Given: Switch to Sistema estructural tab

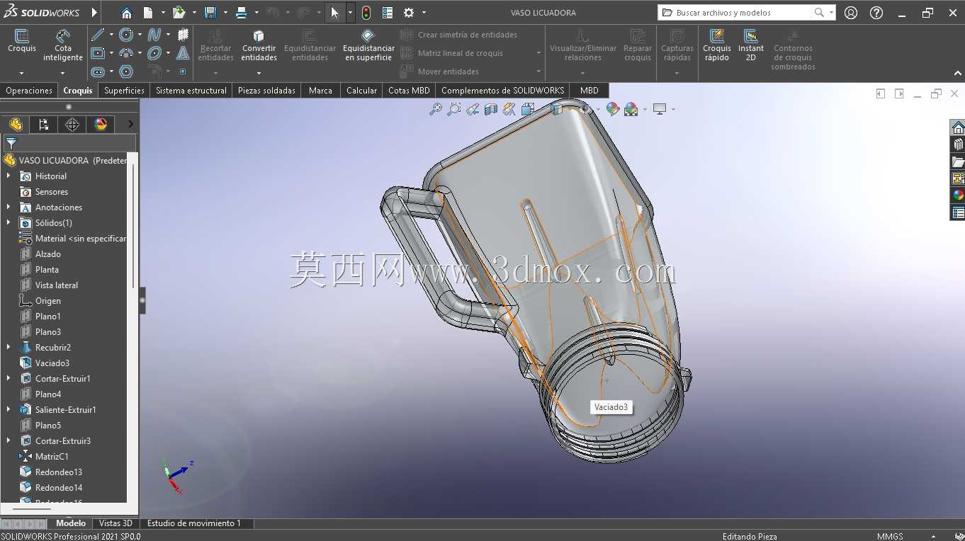Looking at the screenshot, I should tap(191, 90).
